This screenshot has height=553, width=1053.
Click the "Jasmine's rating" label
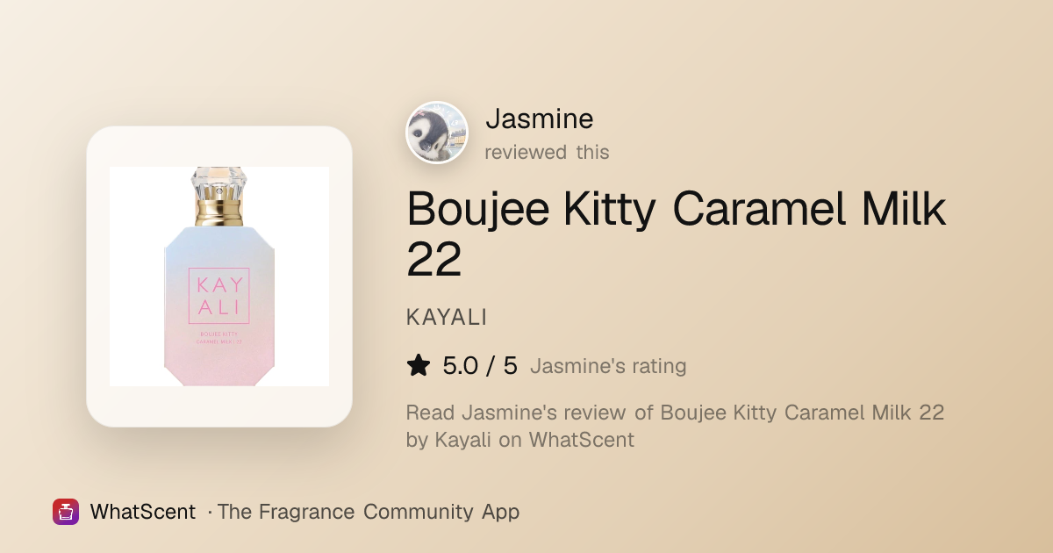tap(608, 366)
